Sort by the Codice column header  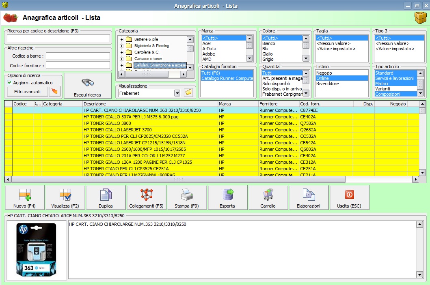[x=23, y=104]
